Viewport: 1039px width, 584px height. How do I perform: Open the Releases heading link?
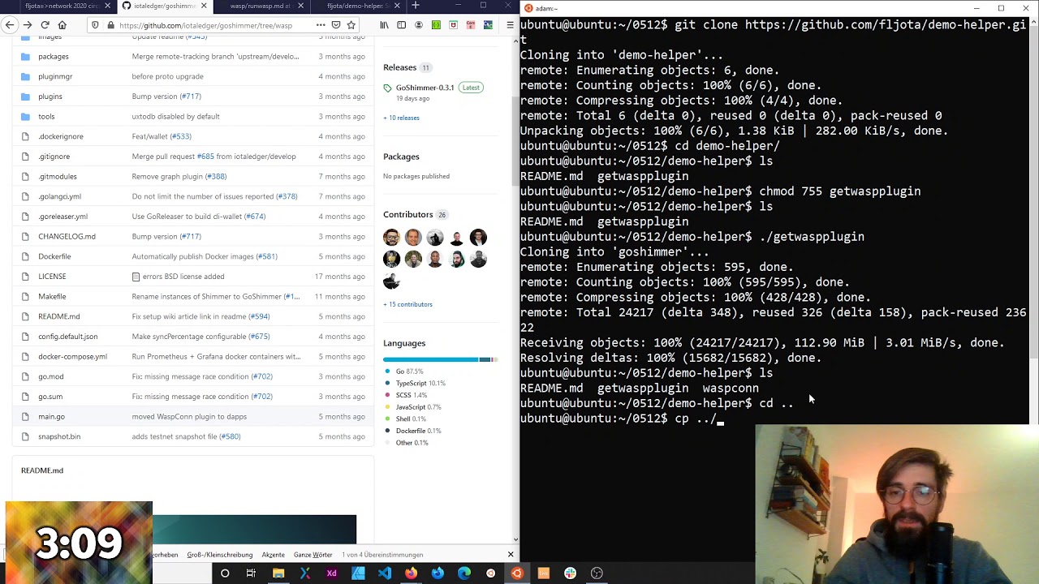[399, 67]
